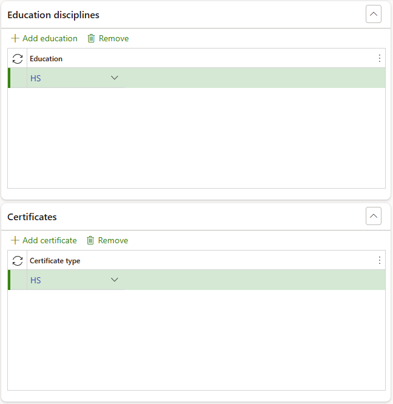Click Add certificate button label

click(x=50, y=240)
